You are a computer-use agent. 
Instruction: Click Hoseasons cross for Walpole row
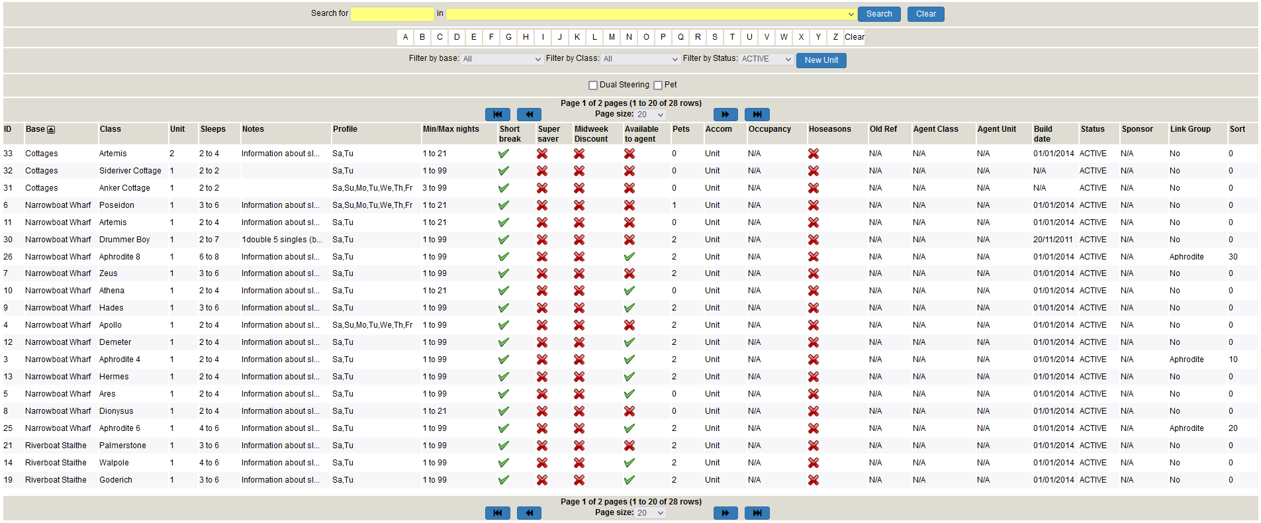[x=814, y=463]
